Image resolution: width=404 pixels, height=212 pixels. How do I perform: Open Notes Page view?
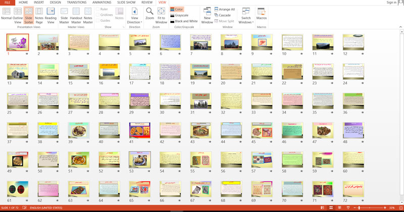[x=39, y=16]
